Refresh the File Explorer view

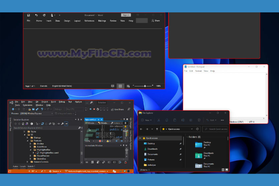click(197, 129)
